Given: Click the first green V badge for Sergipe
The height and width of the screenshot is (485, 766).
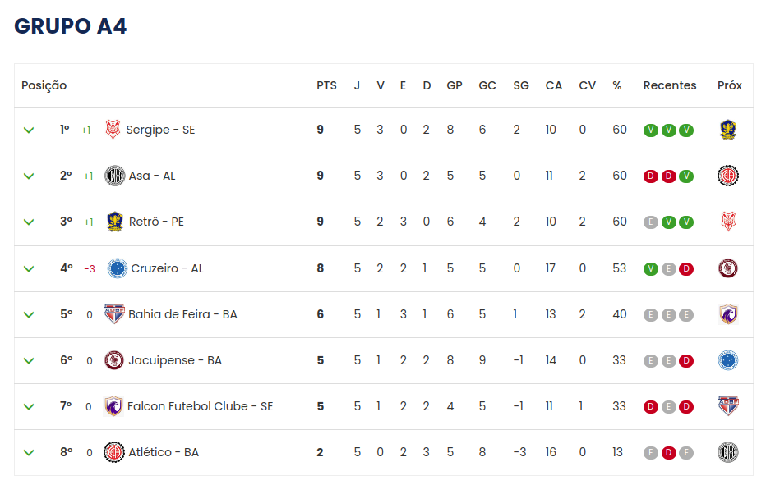Looking at the screenshot, I should (650, 130).
